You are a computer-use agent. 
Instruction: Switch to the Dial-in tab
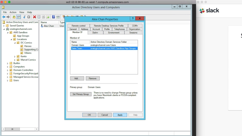click(95, 32)
